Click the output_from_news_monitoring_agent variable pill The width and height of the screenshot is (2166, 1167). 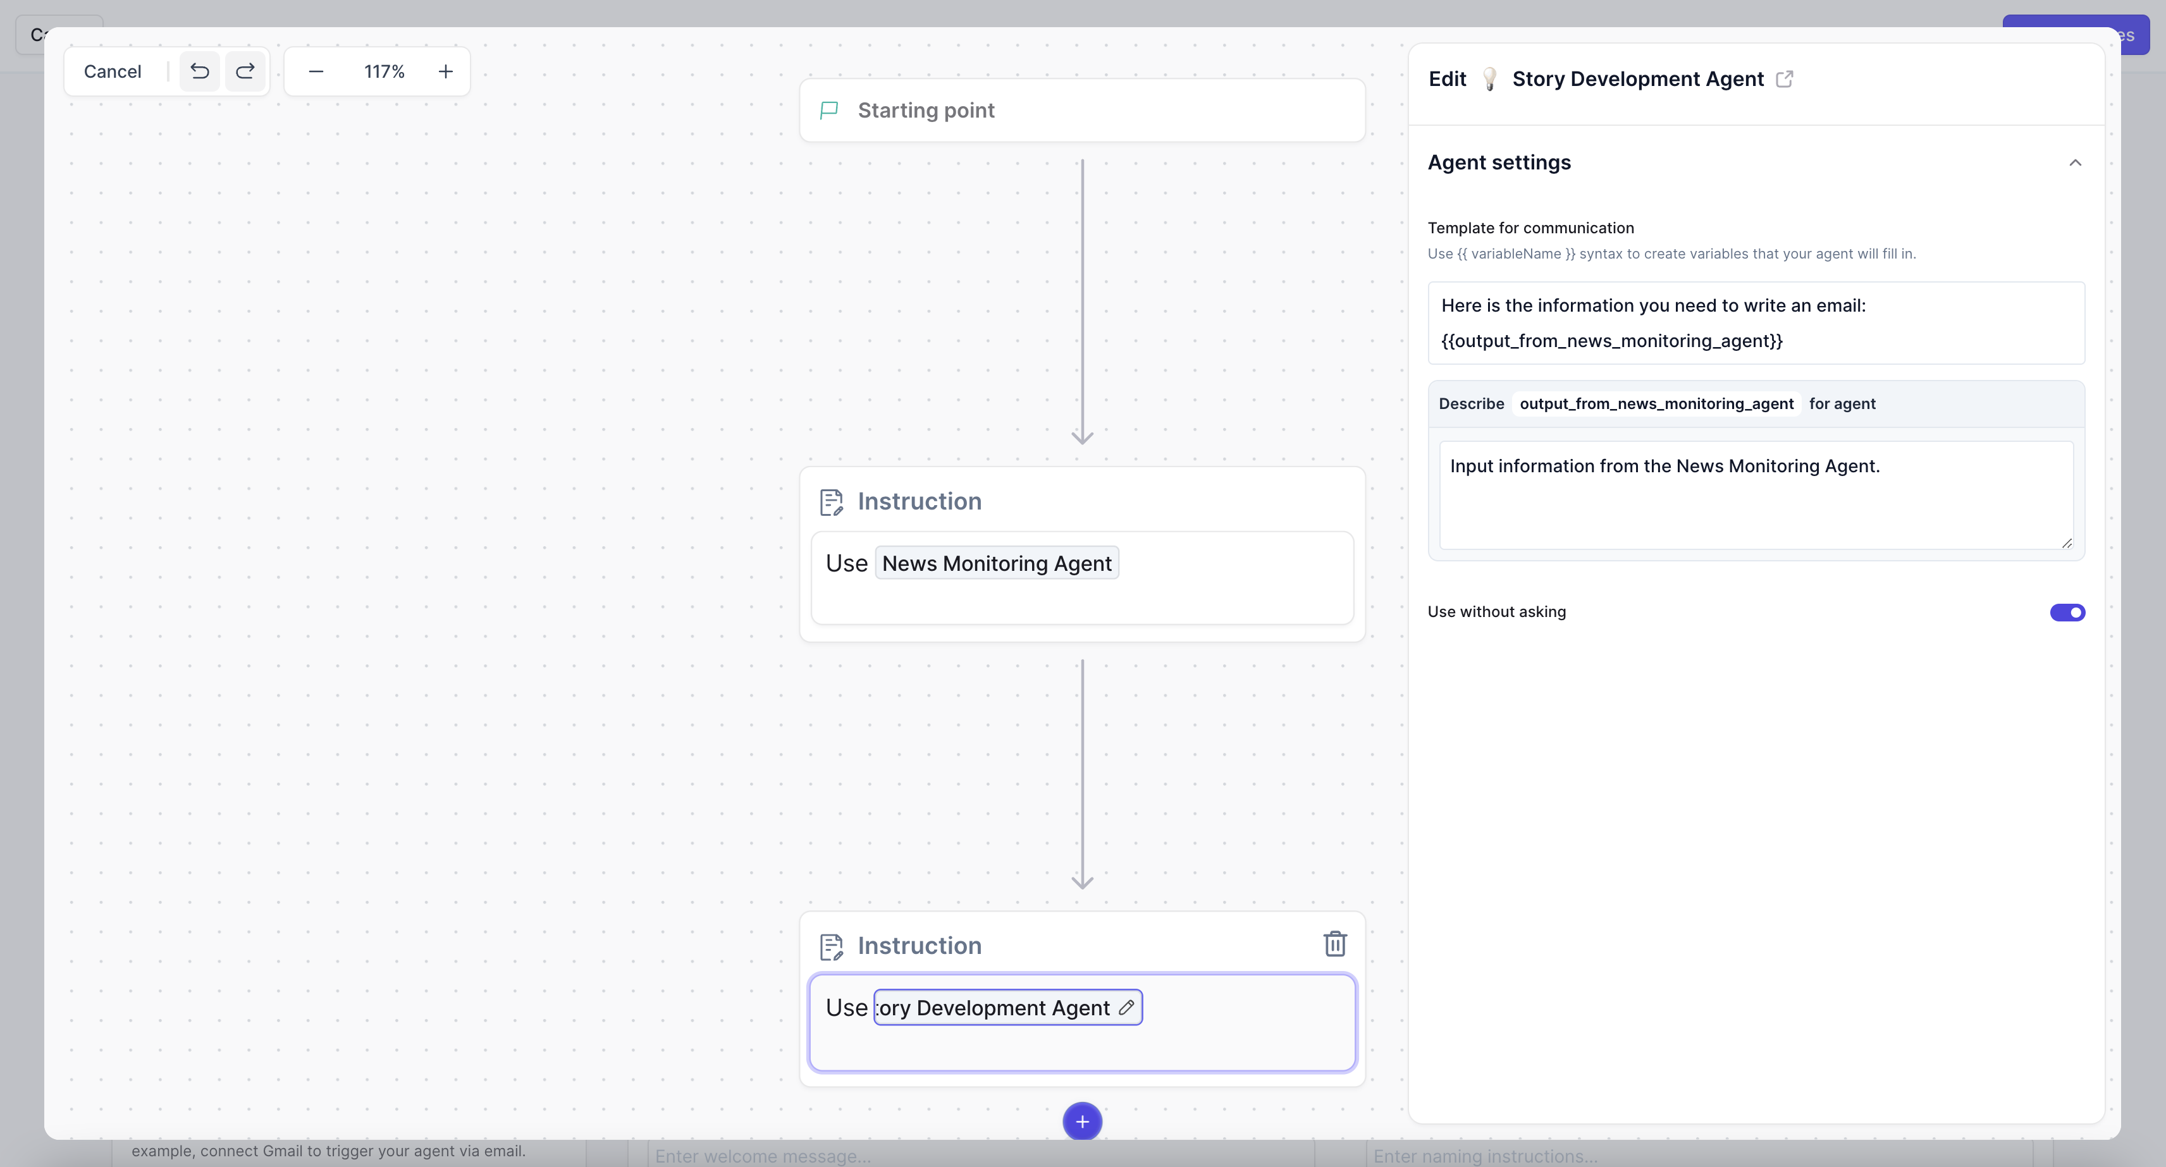pos(1656,403)
